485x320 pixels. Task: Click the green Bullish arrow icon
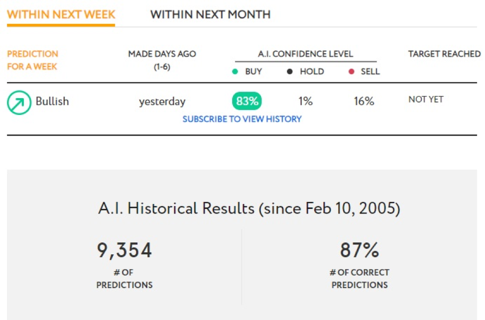point(19,103)
